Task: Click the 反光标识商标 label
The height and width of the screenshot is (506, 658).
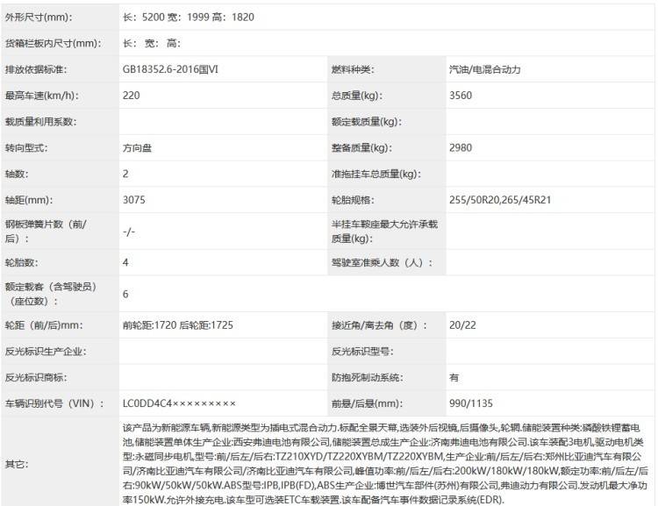Action: [x=36, y=377]
